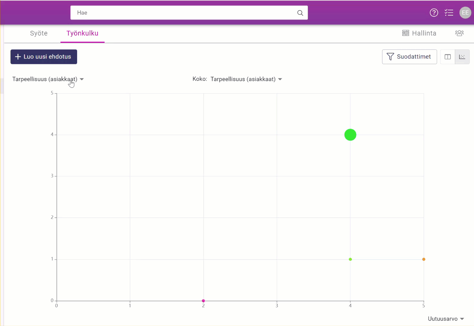Select the Työnkulku tab
This screenshot has width=474, height=326.
tap(83, 33)
